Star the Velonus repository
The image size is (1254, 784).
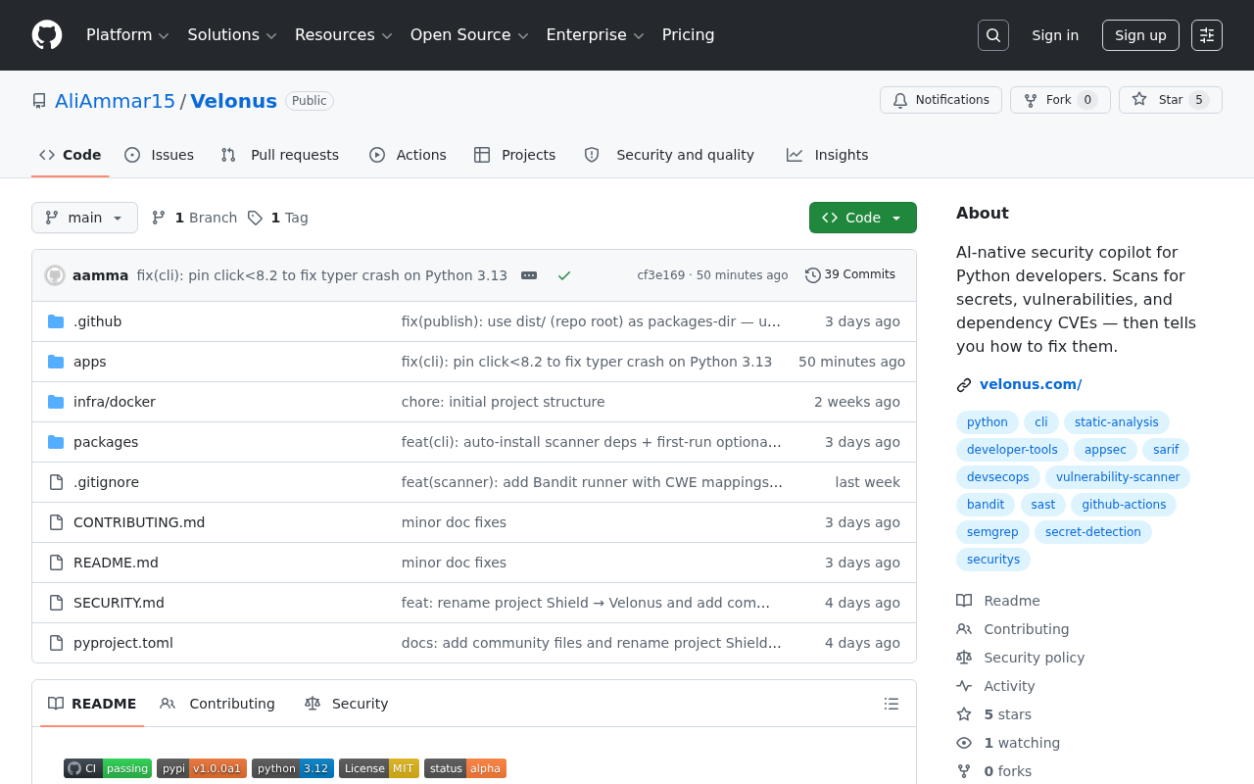coord(1171,100)
